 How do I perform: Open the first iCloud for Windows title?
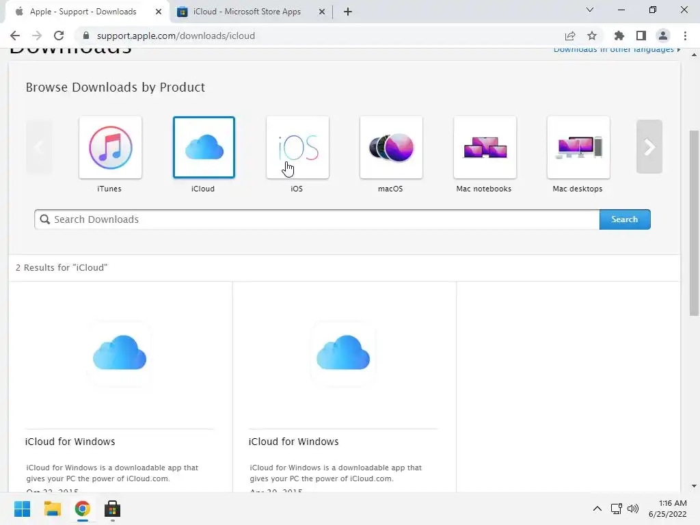point(70,442)
